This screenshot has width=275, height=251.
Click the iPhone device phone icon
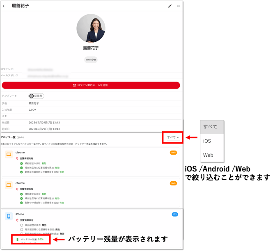[x=9, y=216]
